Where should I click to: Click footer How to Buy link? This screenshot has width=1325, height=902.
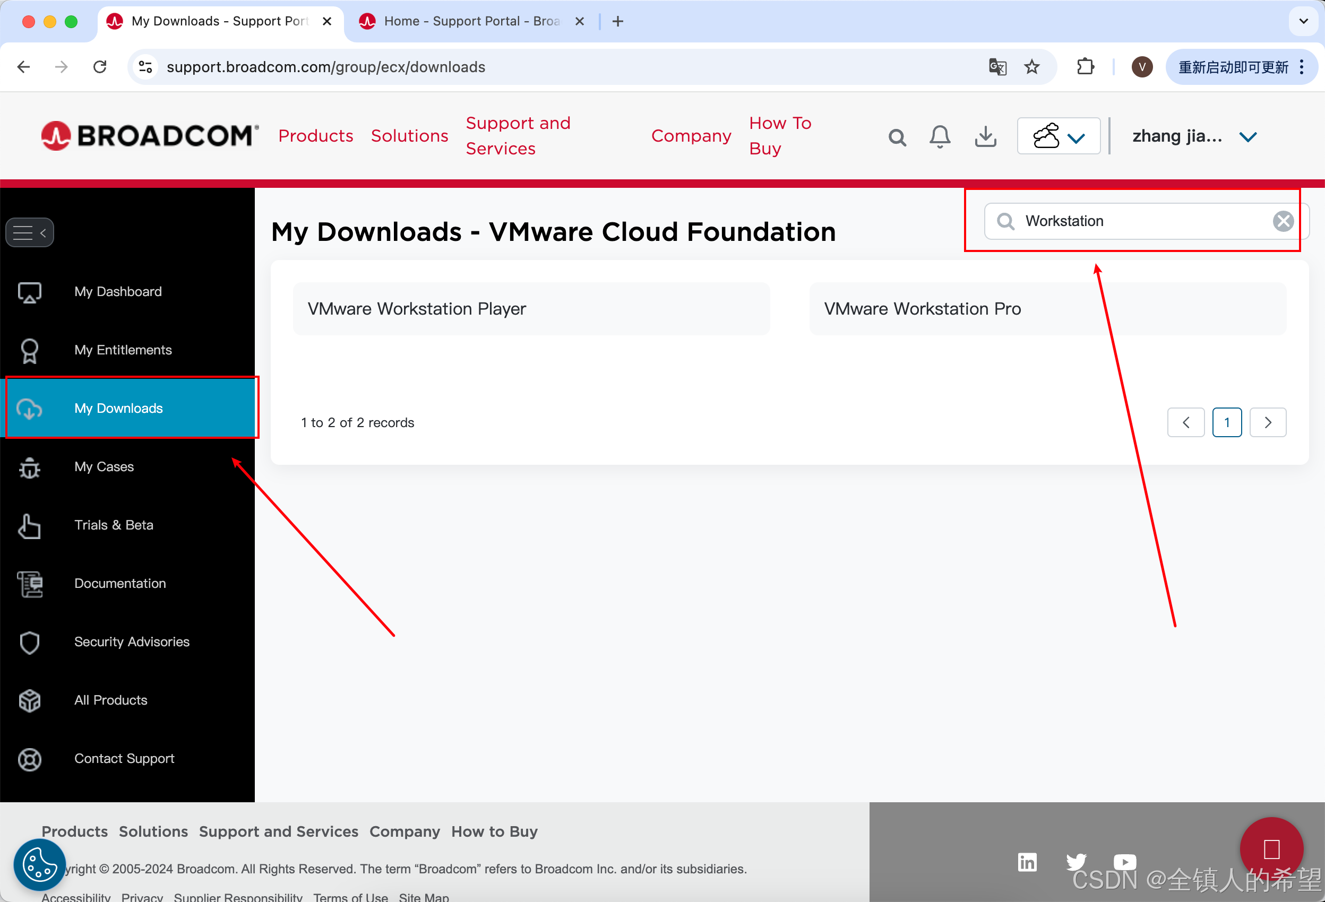[x=494, y=831]
